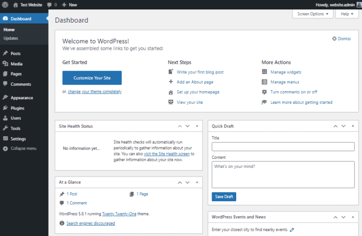Click the user avatar beside Howdy
This screenshot has width=362, height=236.
pyautogui.click(x=359, y=5)
